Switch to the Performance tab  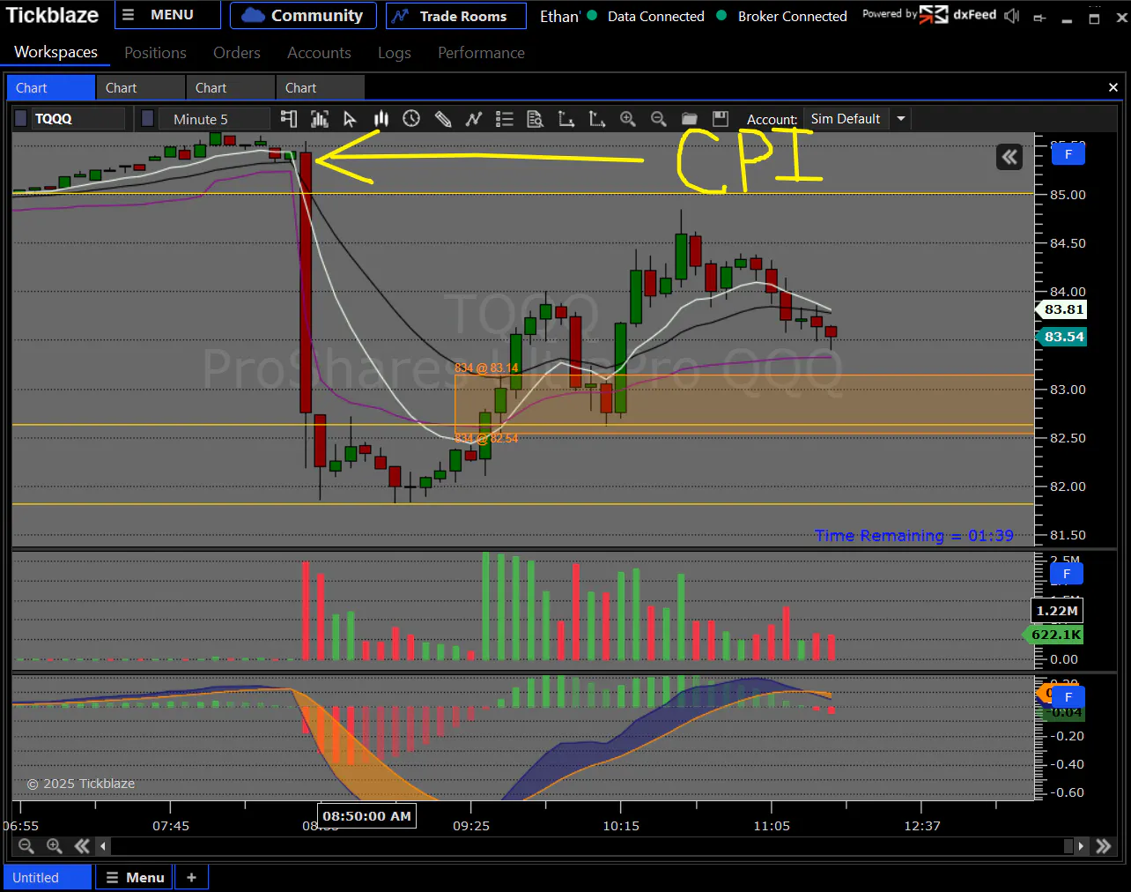click(x=481, y=52)
